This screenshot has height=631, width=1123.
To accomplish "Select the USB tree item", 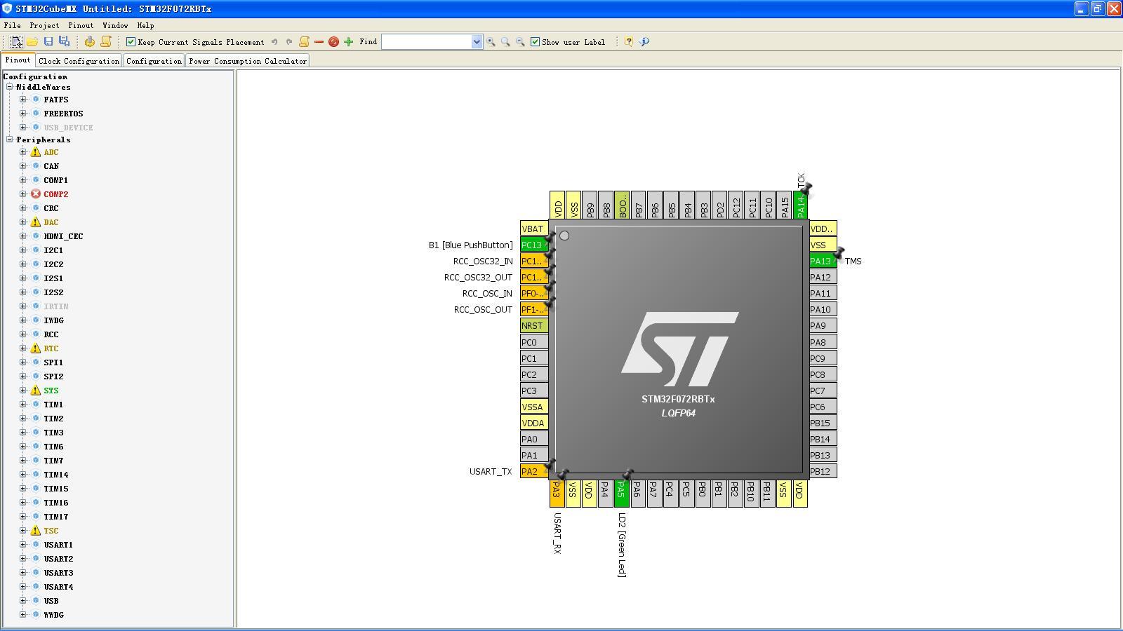I will point(51,601).
